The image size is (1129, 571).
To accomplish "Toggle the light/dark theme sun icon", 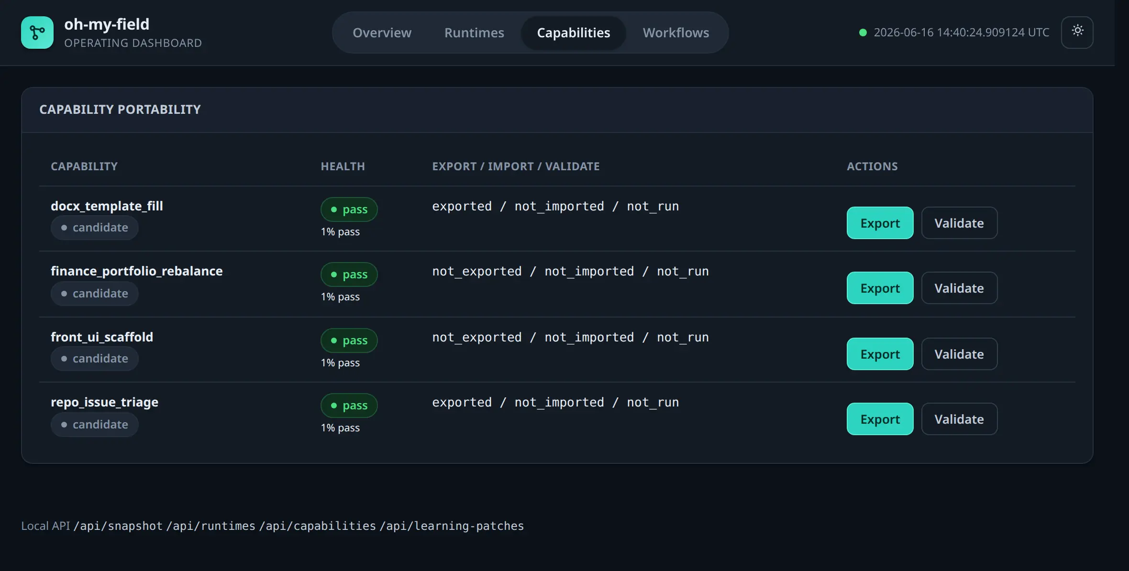I will click(1077, 32).
